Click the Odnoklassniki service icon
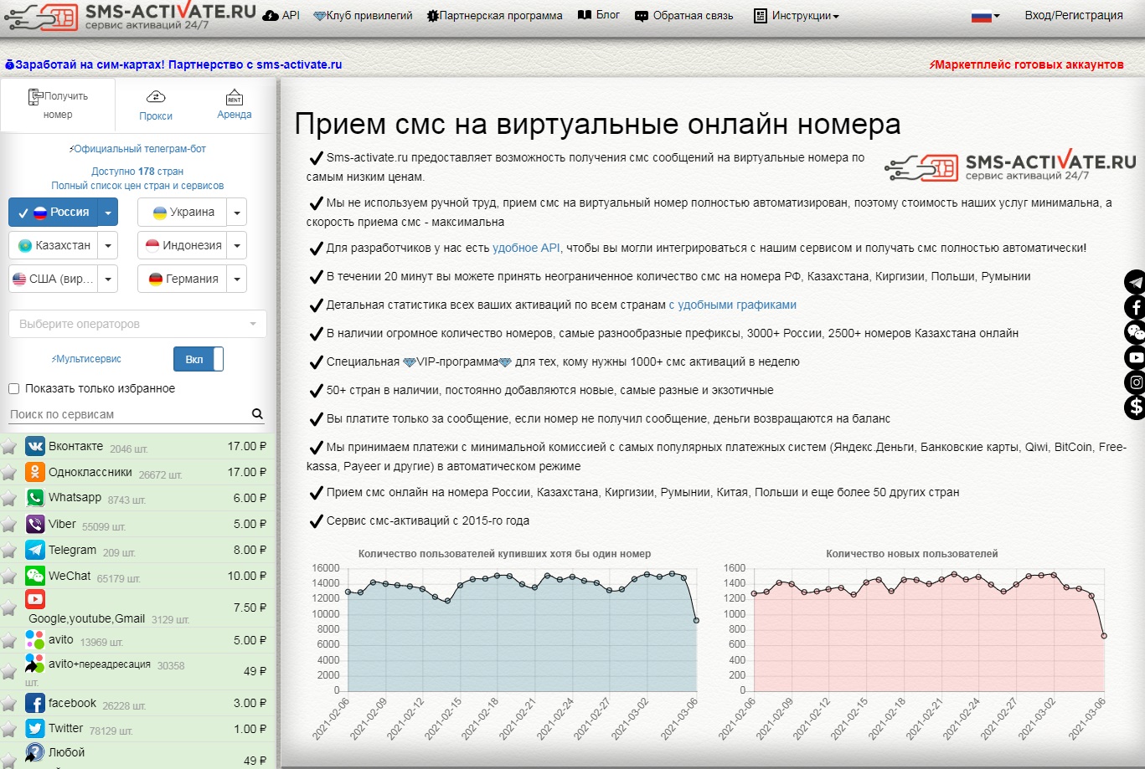The width and height of the screenshot is (1145, 769). click(x=35, y=472)
